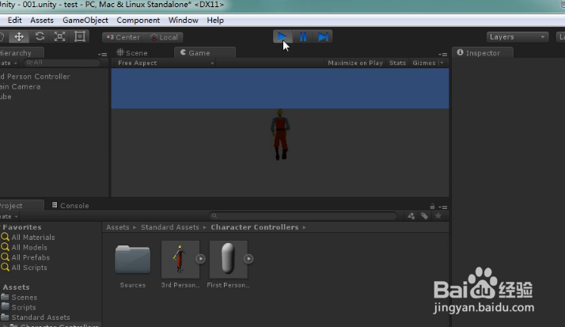Switch to the Scene tab

(132, 53)
